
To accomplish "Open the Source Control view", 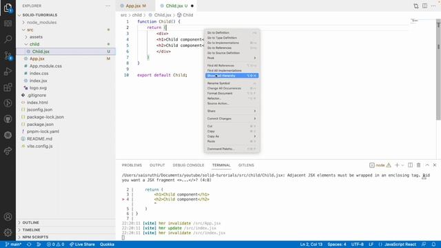I will pos(8,55).
